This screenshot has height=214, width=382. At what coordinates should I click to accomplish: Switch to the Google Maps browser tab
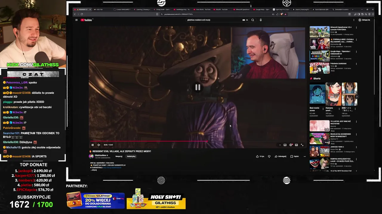coord(262,10)
